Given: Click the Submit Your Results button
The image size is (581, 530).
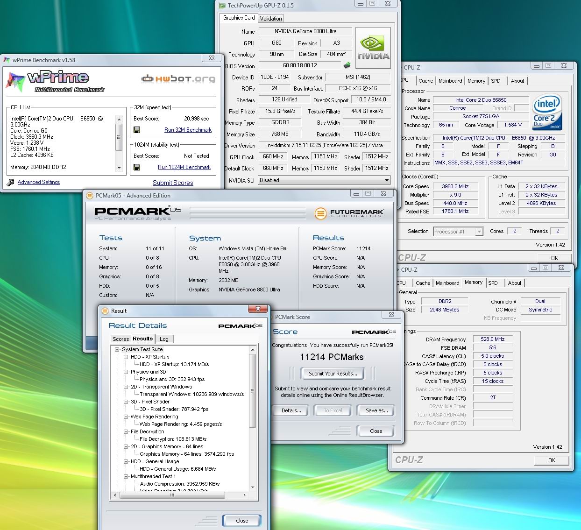Looking at the screenshot, I should [333, 374].
